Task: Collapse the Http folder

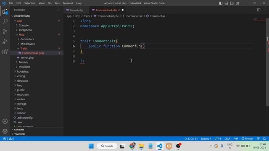Action: (37, 34)
